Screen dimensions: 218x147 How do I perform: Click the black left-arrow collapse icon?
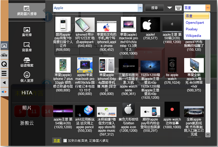pos(4,82)
